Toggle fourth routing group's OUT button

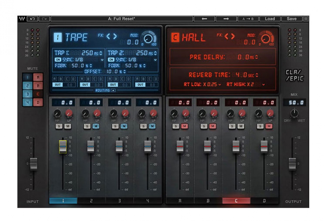[140, 85]
